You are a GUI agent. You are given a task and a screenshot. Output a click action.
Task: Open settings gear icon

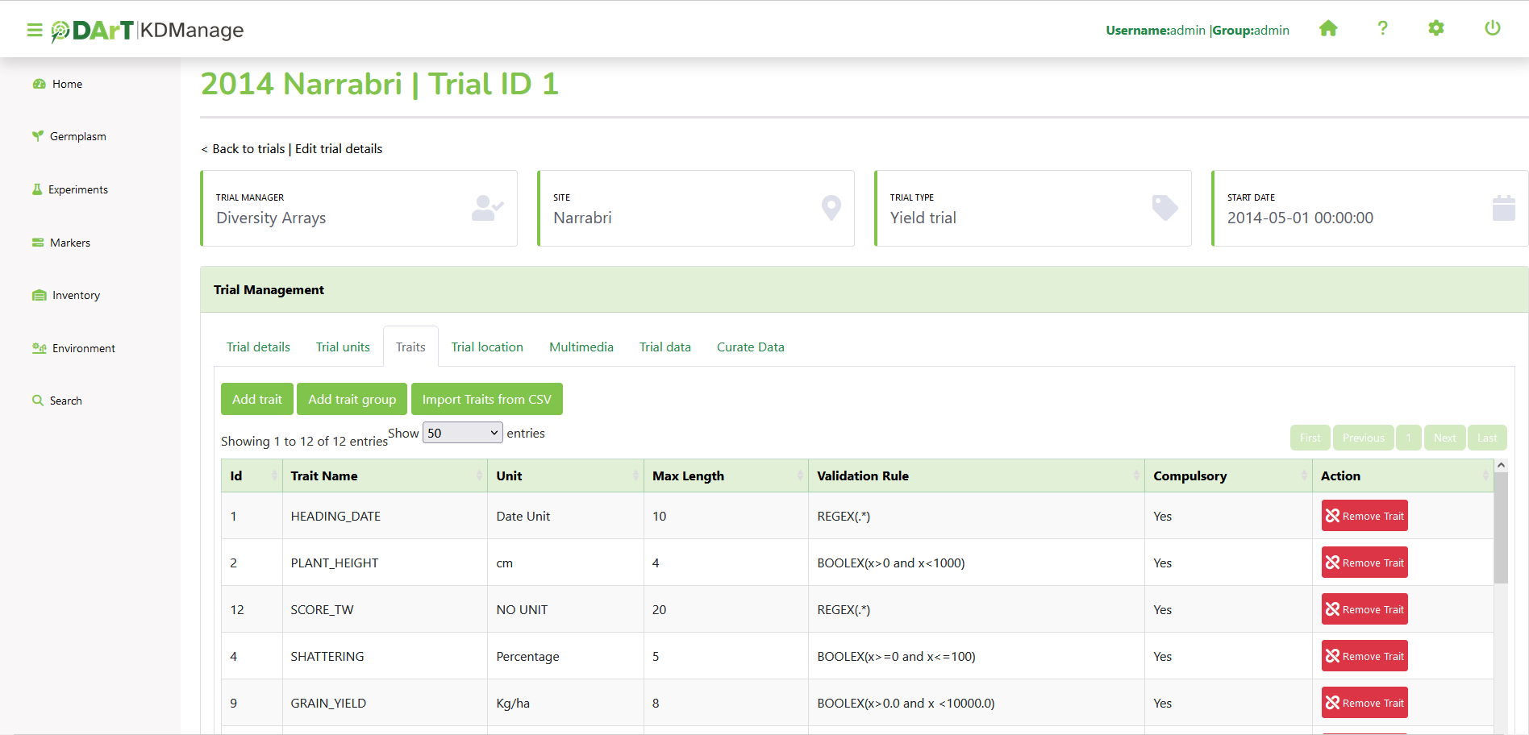point(1435,29)
